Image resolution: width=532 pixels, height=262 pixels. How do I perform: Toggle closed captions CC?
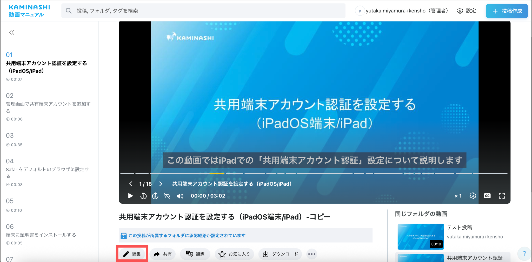pyautogui.click(x=487, y=196)
